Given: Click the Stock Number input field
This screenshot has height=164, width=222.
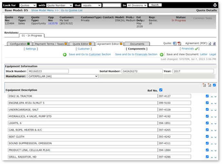Looking at the screenshot, I should pos(48,71).
